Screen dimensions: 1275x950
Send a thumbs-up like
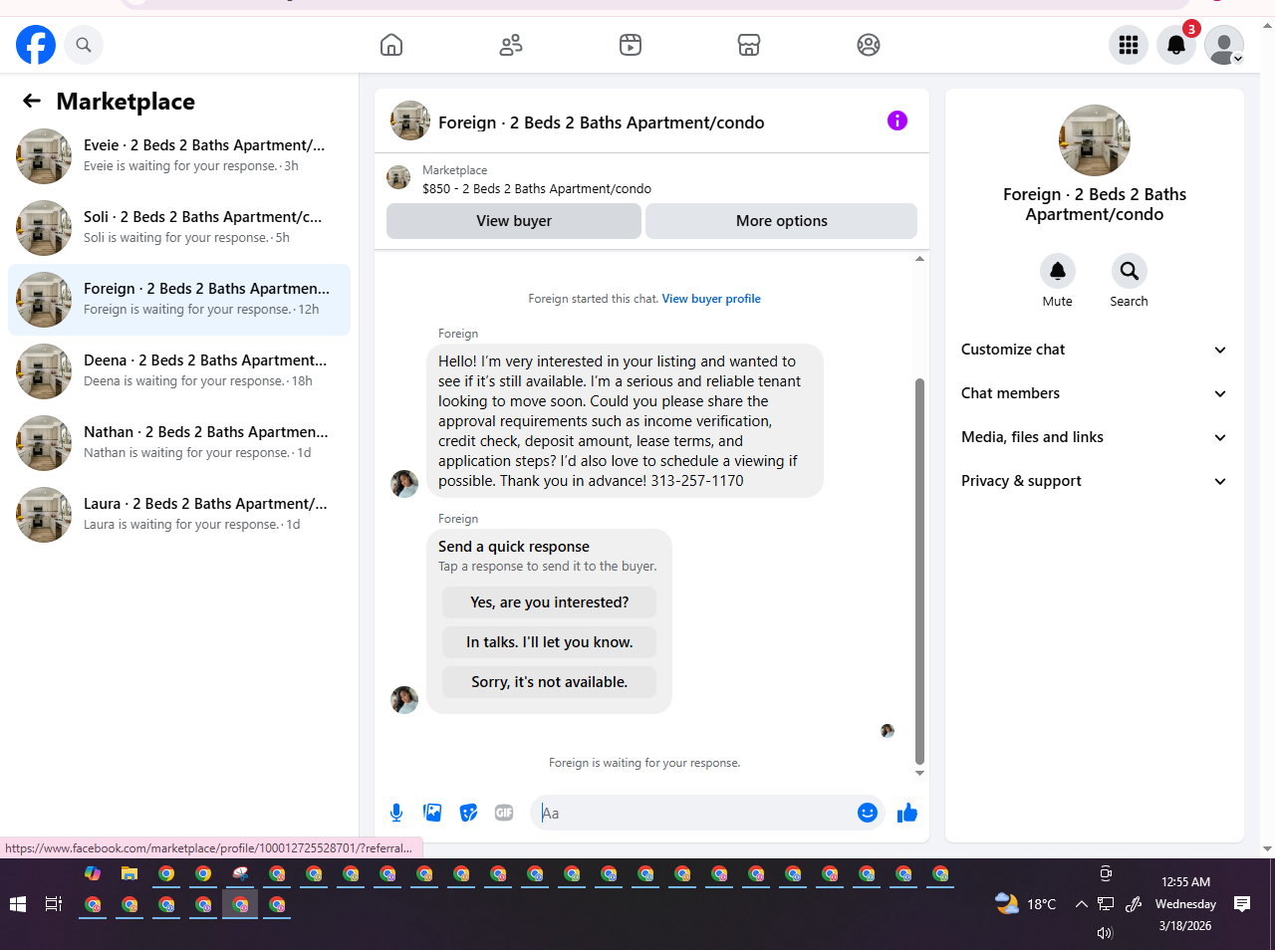(x=907, y=813)
